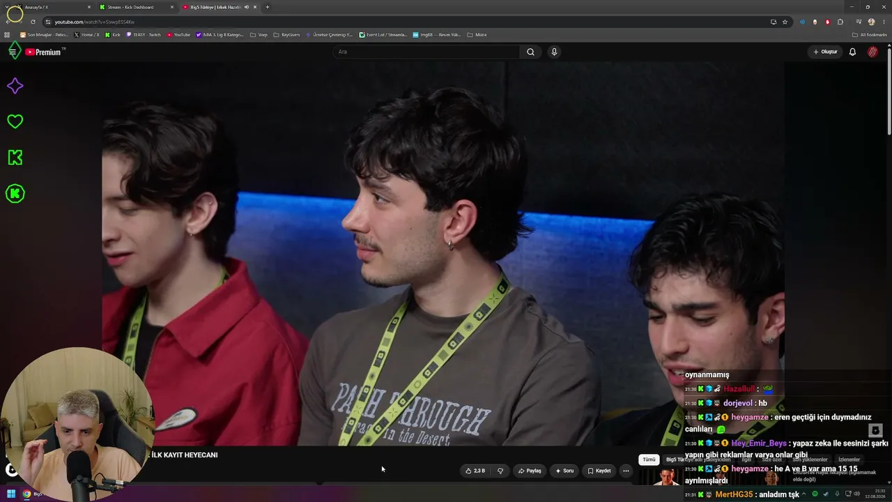Open the Vorp bookmarks folder
The image size is (892, 502).
pyautogui.click(x=259, y=35)
